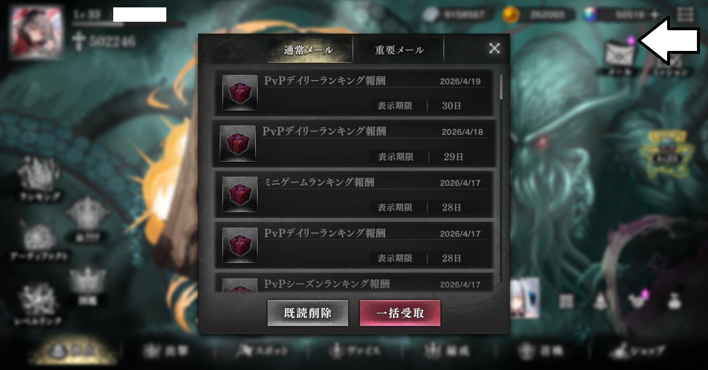Viewport: 708px width, 370px height.
Task: Open the hamburger menu icon top right
Action: 685,15
